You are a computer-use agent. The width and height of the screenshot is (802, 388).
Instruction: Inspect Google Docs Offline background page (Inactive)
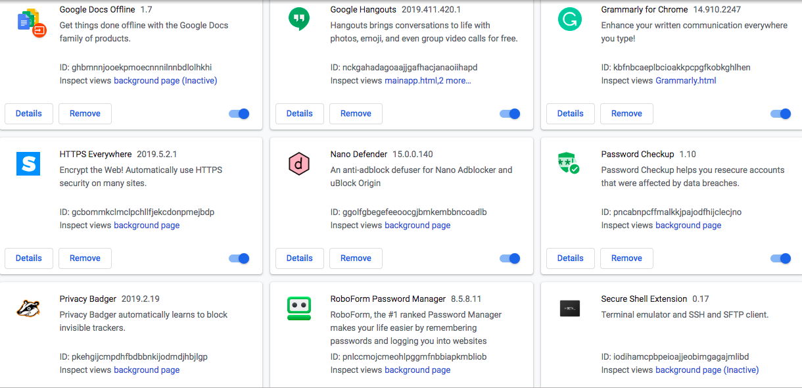point(166,81)
